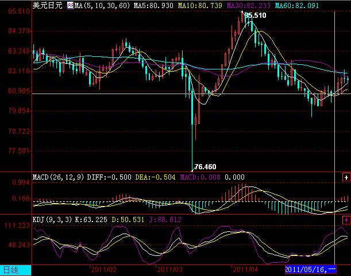Click the MA60:82.091 value
This screenshot has height=276, width=351.
click(x=296, y=5)
